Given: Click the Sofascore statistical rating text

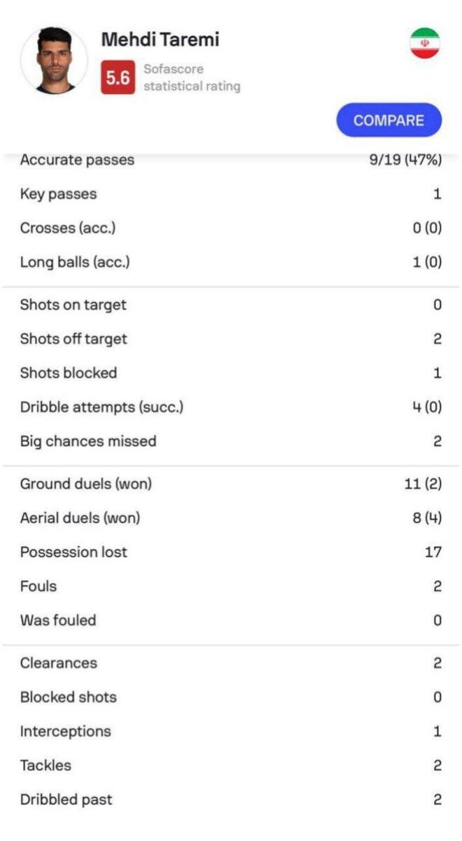Looking at the screenshot, I should [191, 78].
